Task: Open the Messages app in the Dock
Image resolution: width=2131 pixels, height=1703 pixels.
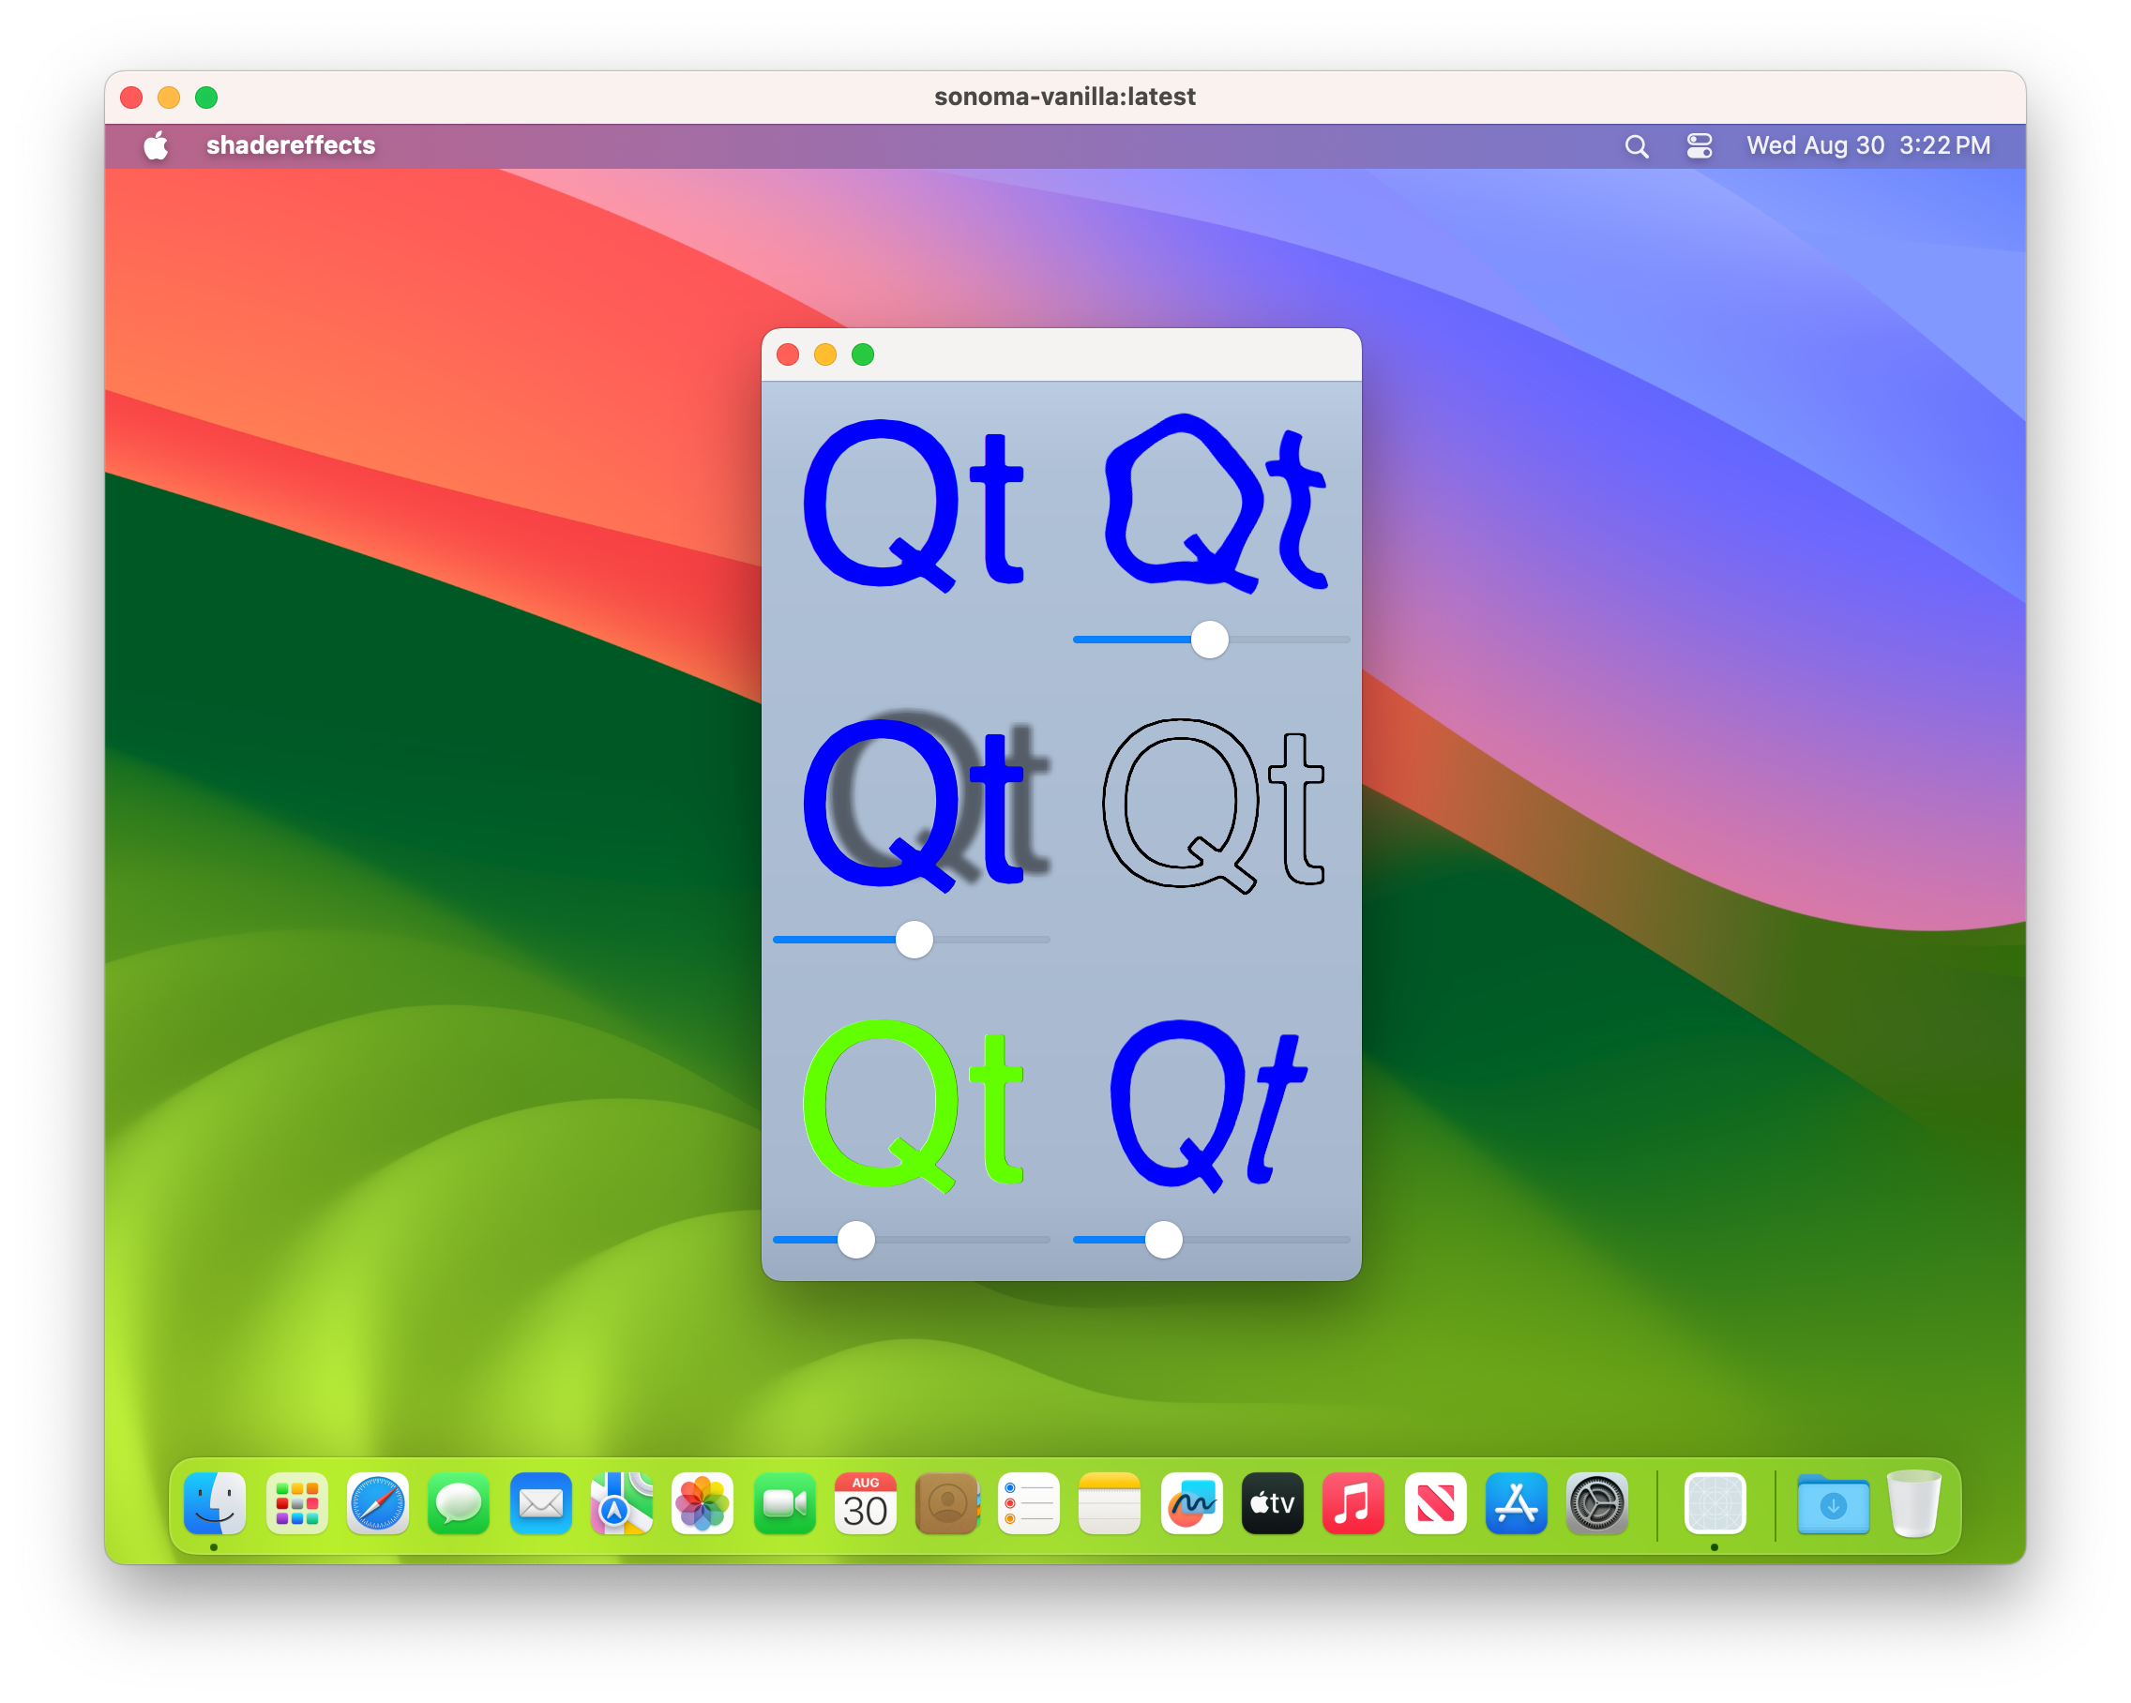Action: (459, 1504)
